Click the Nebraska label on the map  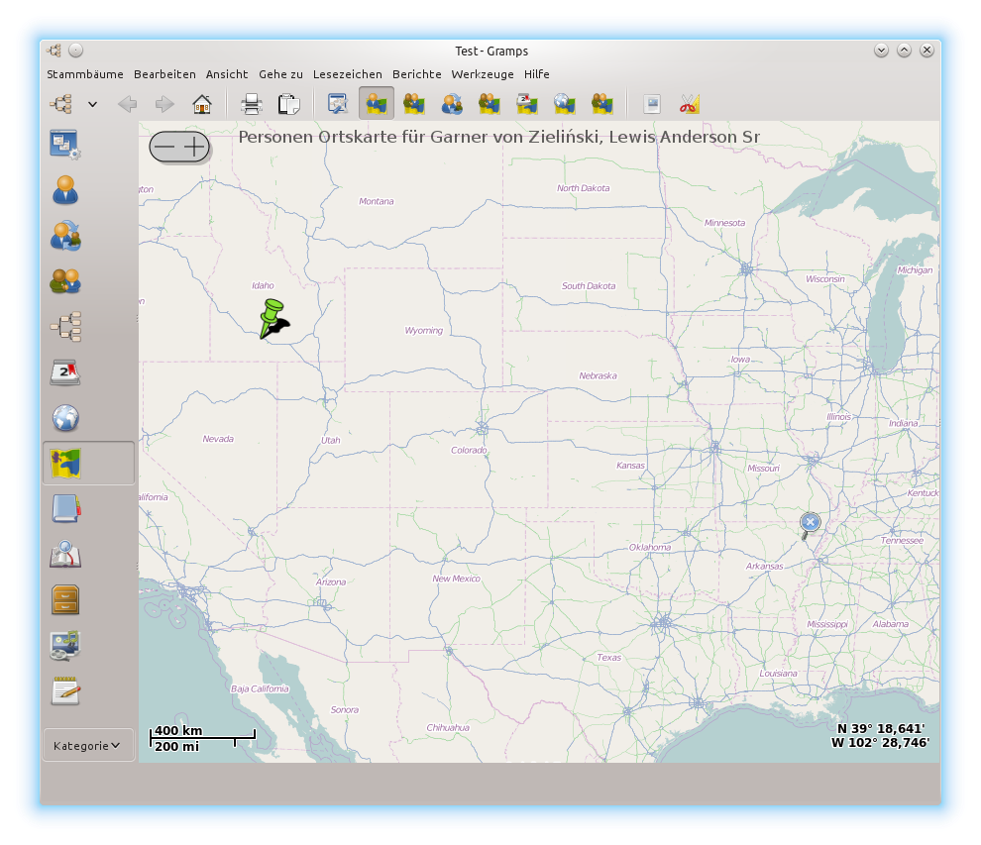(x=599, y=375)
